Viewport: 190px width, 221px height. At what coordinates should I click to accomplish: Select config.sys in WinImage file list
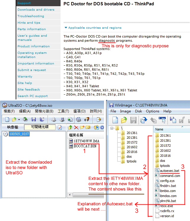167,181
